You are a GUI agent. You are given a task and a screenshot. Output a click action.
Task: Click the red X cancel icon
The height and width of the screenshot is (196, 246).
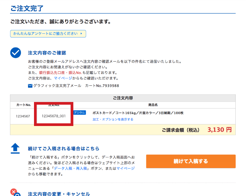(x=14, y=192)
